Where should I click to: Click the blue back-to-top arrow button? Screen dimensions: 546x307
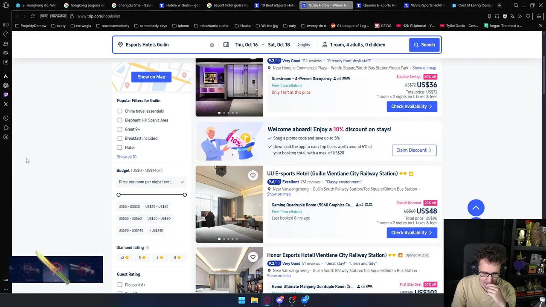pyautogui.click(x=476, y=208)
